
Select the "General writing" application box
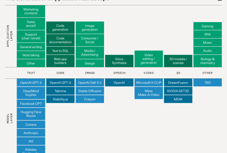click(31, 47)
